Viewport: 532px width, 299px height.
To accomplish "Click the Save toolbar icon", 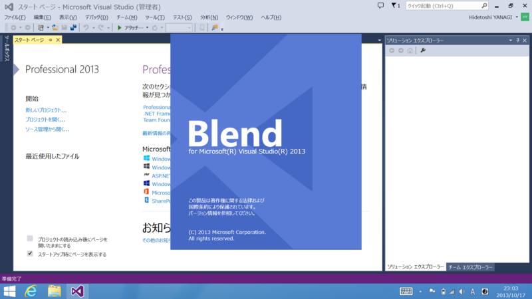I will pyautogui.click(x=64, y=28).
